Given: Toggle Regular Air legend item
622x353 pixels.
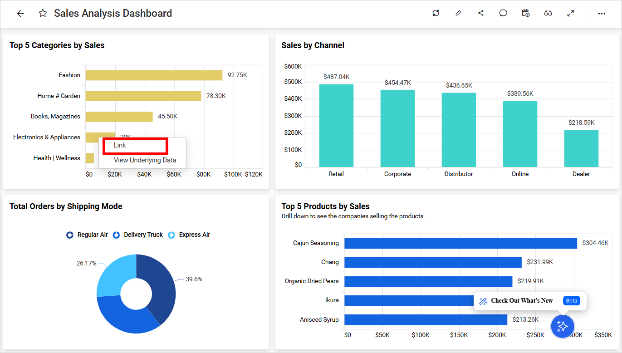Looking at the screenshot, I should pyautogui.click(x=88, y=235).
